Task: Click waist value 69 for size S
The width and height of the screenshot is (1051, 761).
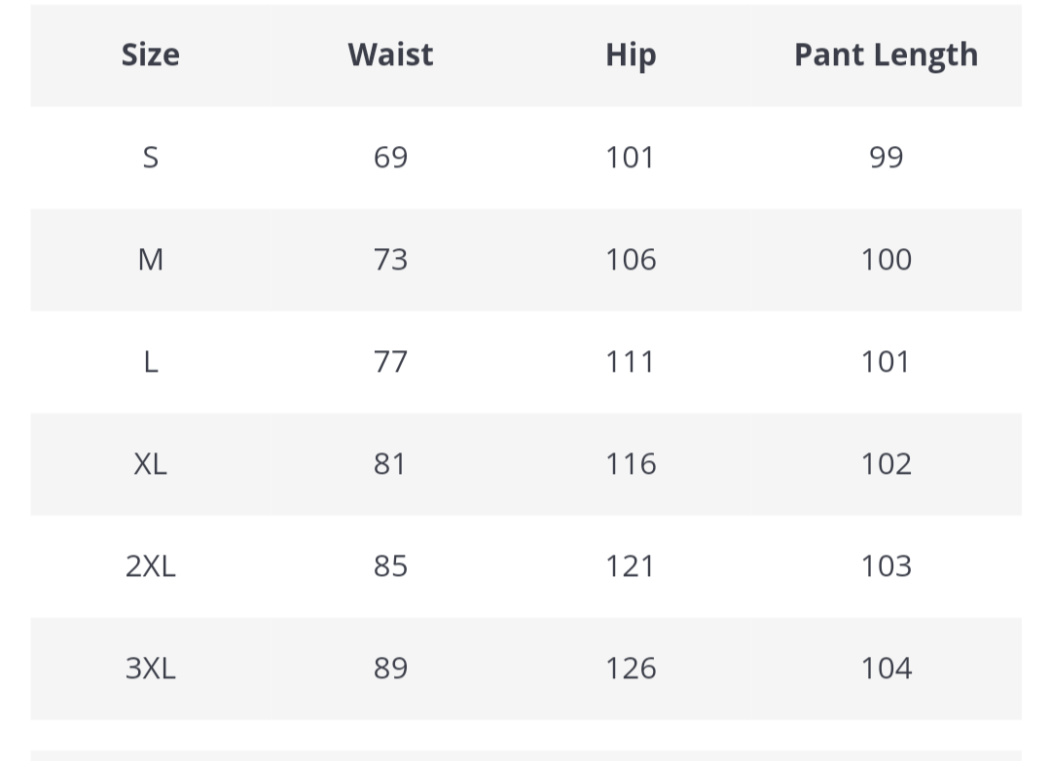Action: pos(390,157)
